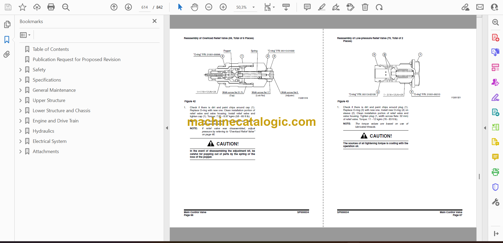Open the sign document tool
The height and width of the screenshot is (243, 503).
(336, 7)
